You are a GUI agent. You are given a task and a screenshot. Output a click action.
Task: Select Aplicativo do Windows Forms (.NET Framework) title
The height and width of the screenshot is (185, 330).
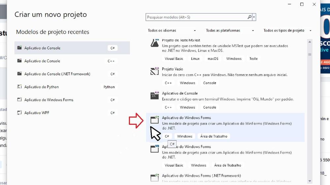tap(201, 175)
